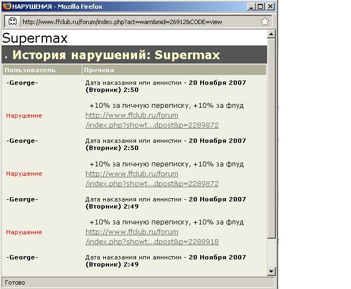The width and height of the screenshot is (351, 289).
Task: Click the 'Причина' column header
Action: tap(174, 70)
